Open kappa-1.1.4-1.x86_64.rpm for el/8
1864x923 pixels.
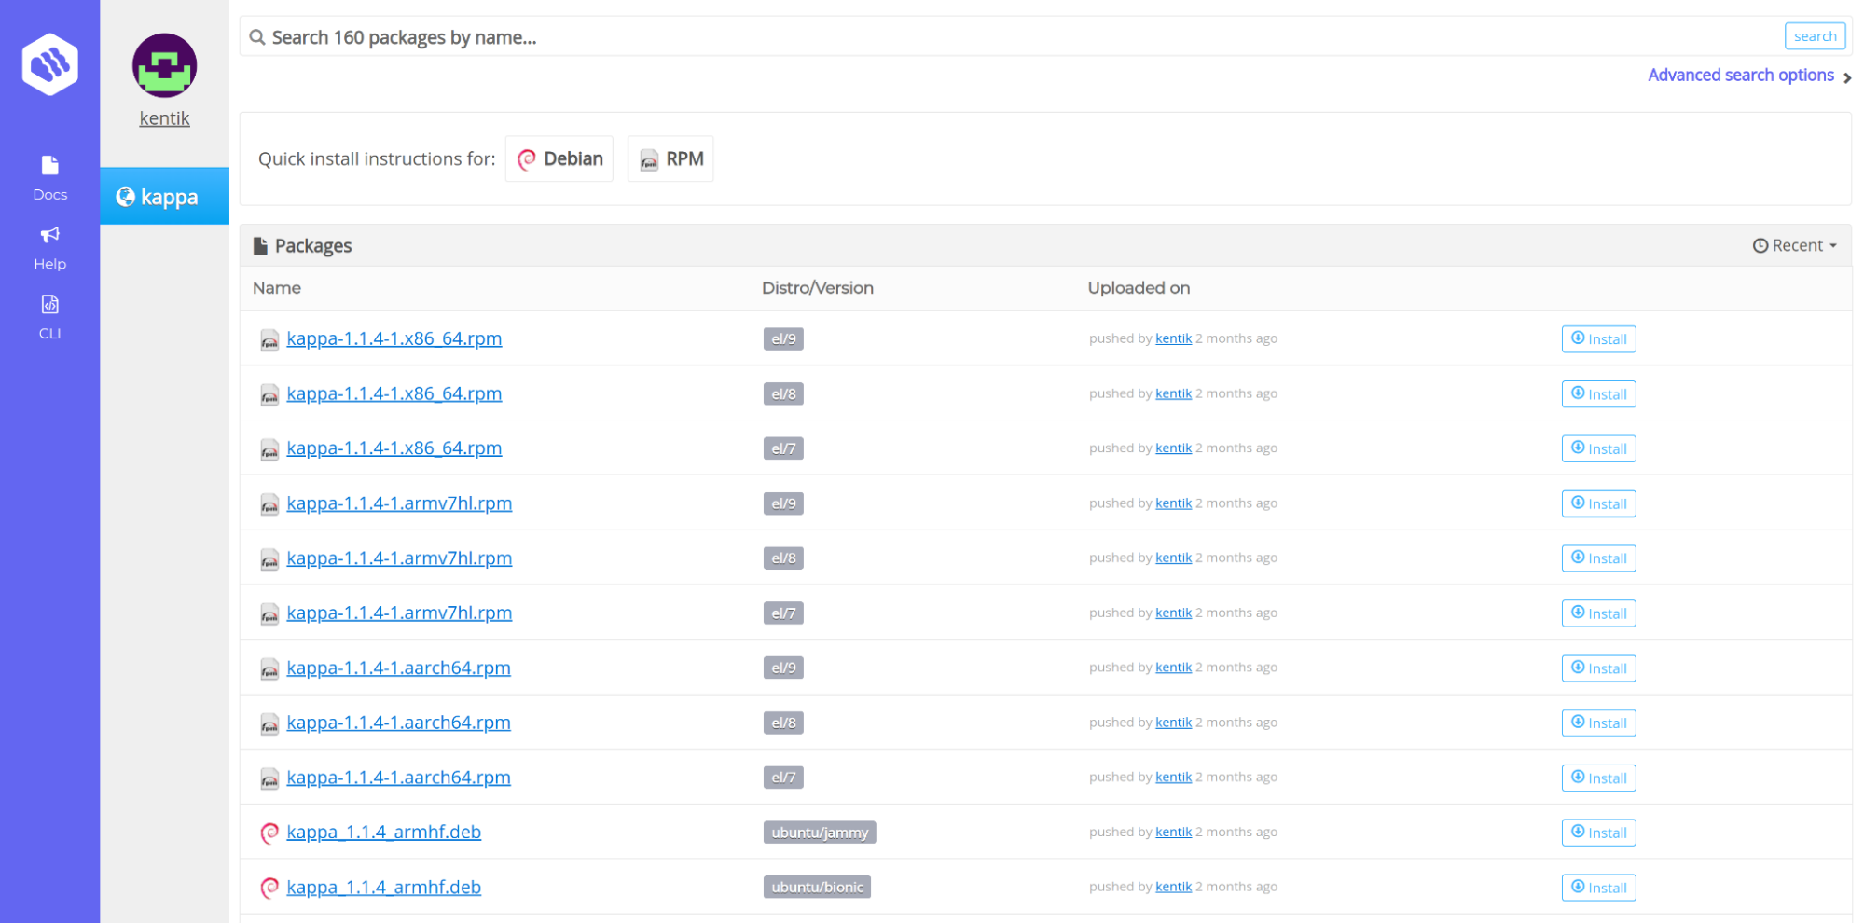394,393
